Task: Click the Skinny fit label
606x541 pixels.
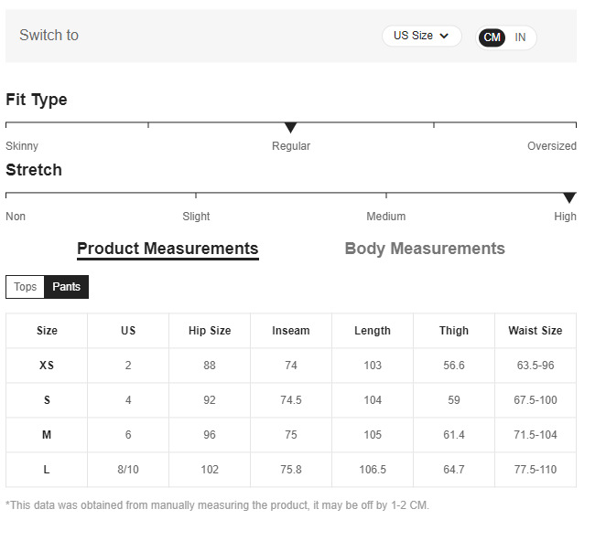Action: pos(22,146)
